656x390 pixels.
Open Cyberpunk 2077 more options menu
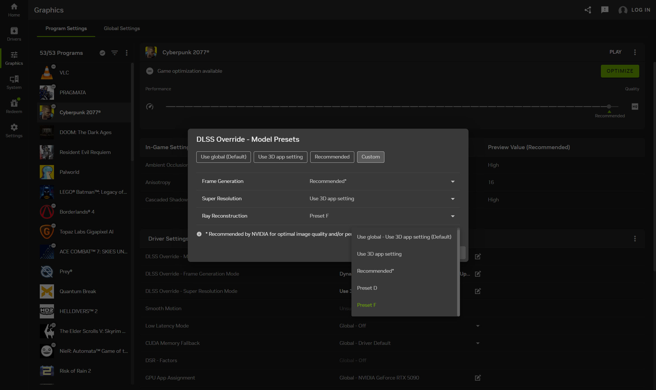635,52
